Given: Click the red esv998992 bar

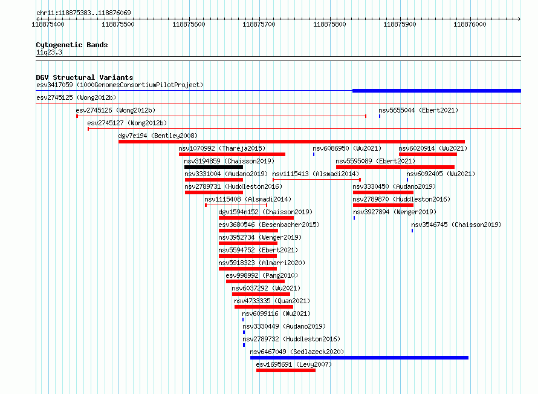Looking at the screenshot, I should [x=255, y=281].
